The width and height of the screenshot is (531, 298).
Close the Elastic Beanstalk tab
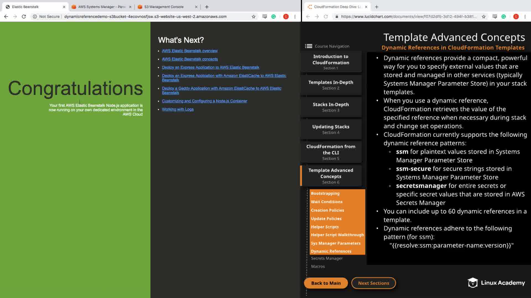pyautogui.click(x=64, y=7)
